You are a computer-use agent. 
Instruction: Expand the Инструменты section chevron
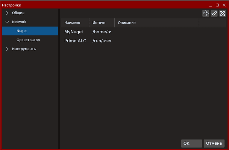pyautogui.click(x=7, y=49)
